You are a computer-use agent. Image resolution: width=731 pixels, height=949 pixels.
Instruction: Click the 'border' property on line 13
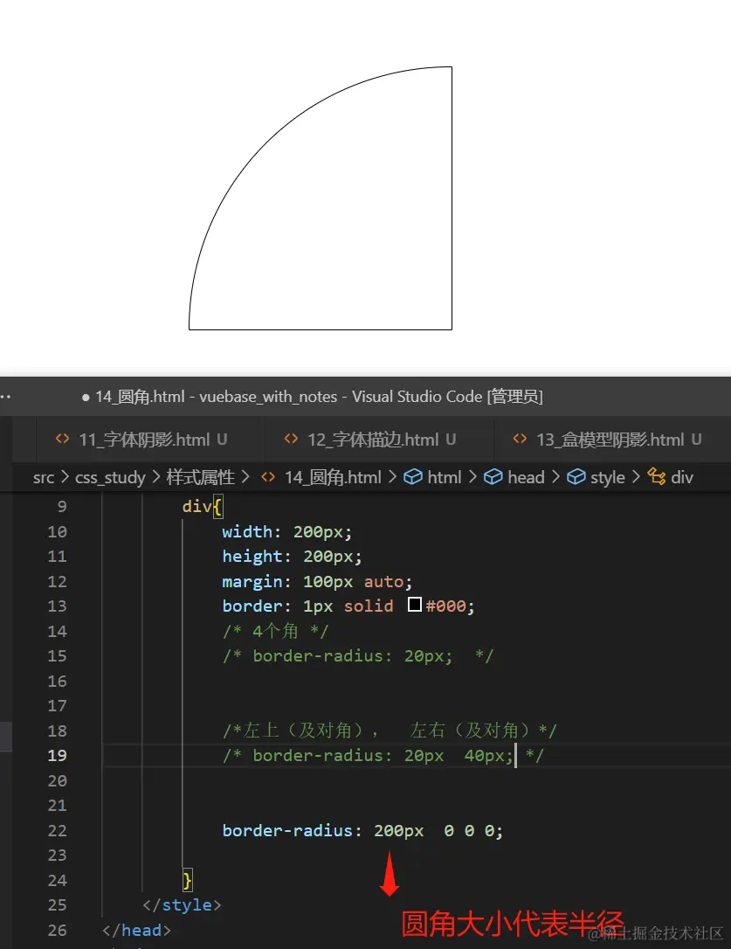pyautogui.click(x=252, y=606)
